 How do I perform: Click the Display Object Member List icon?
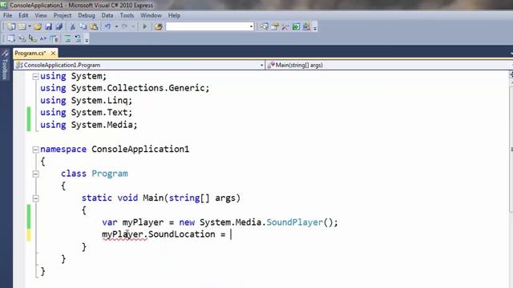tap(11, 39)
